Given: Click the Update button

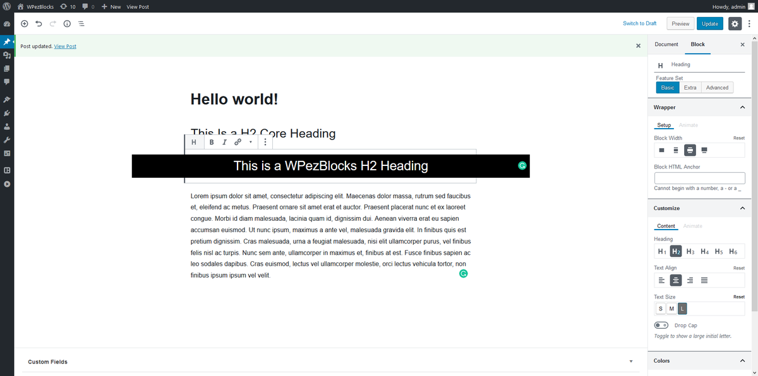Looking at the screenshot, I should [710, 23].
